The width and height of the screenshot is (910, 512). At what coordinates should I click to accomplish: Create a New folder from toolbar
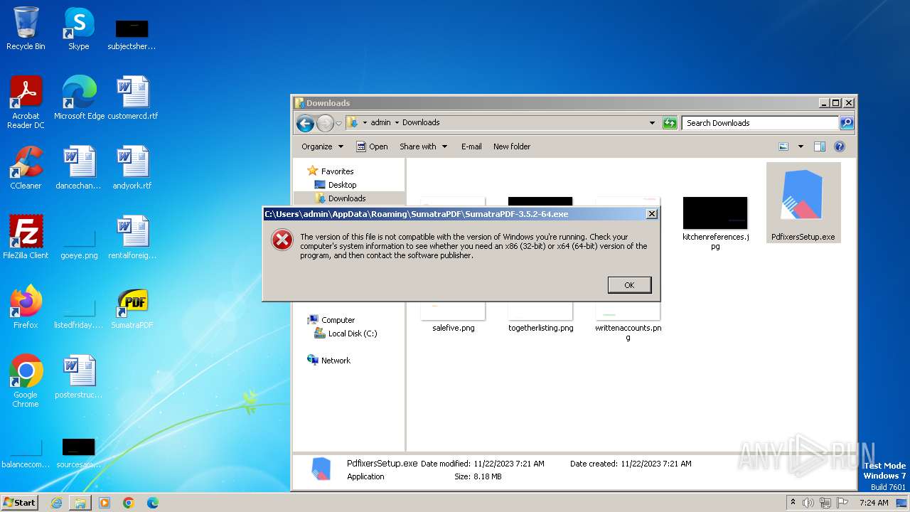point(512,146)
